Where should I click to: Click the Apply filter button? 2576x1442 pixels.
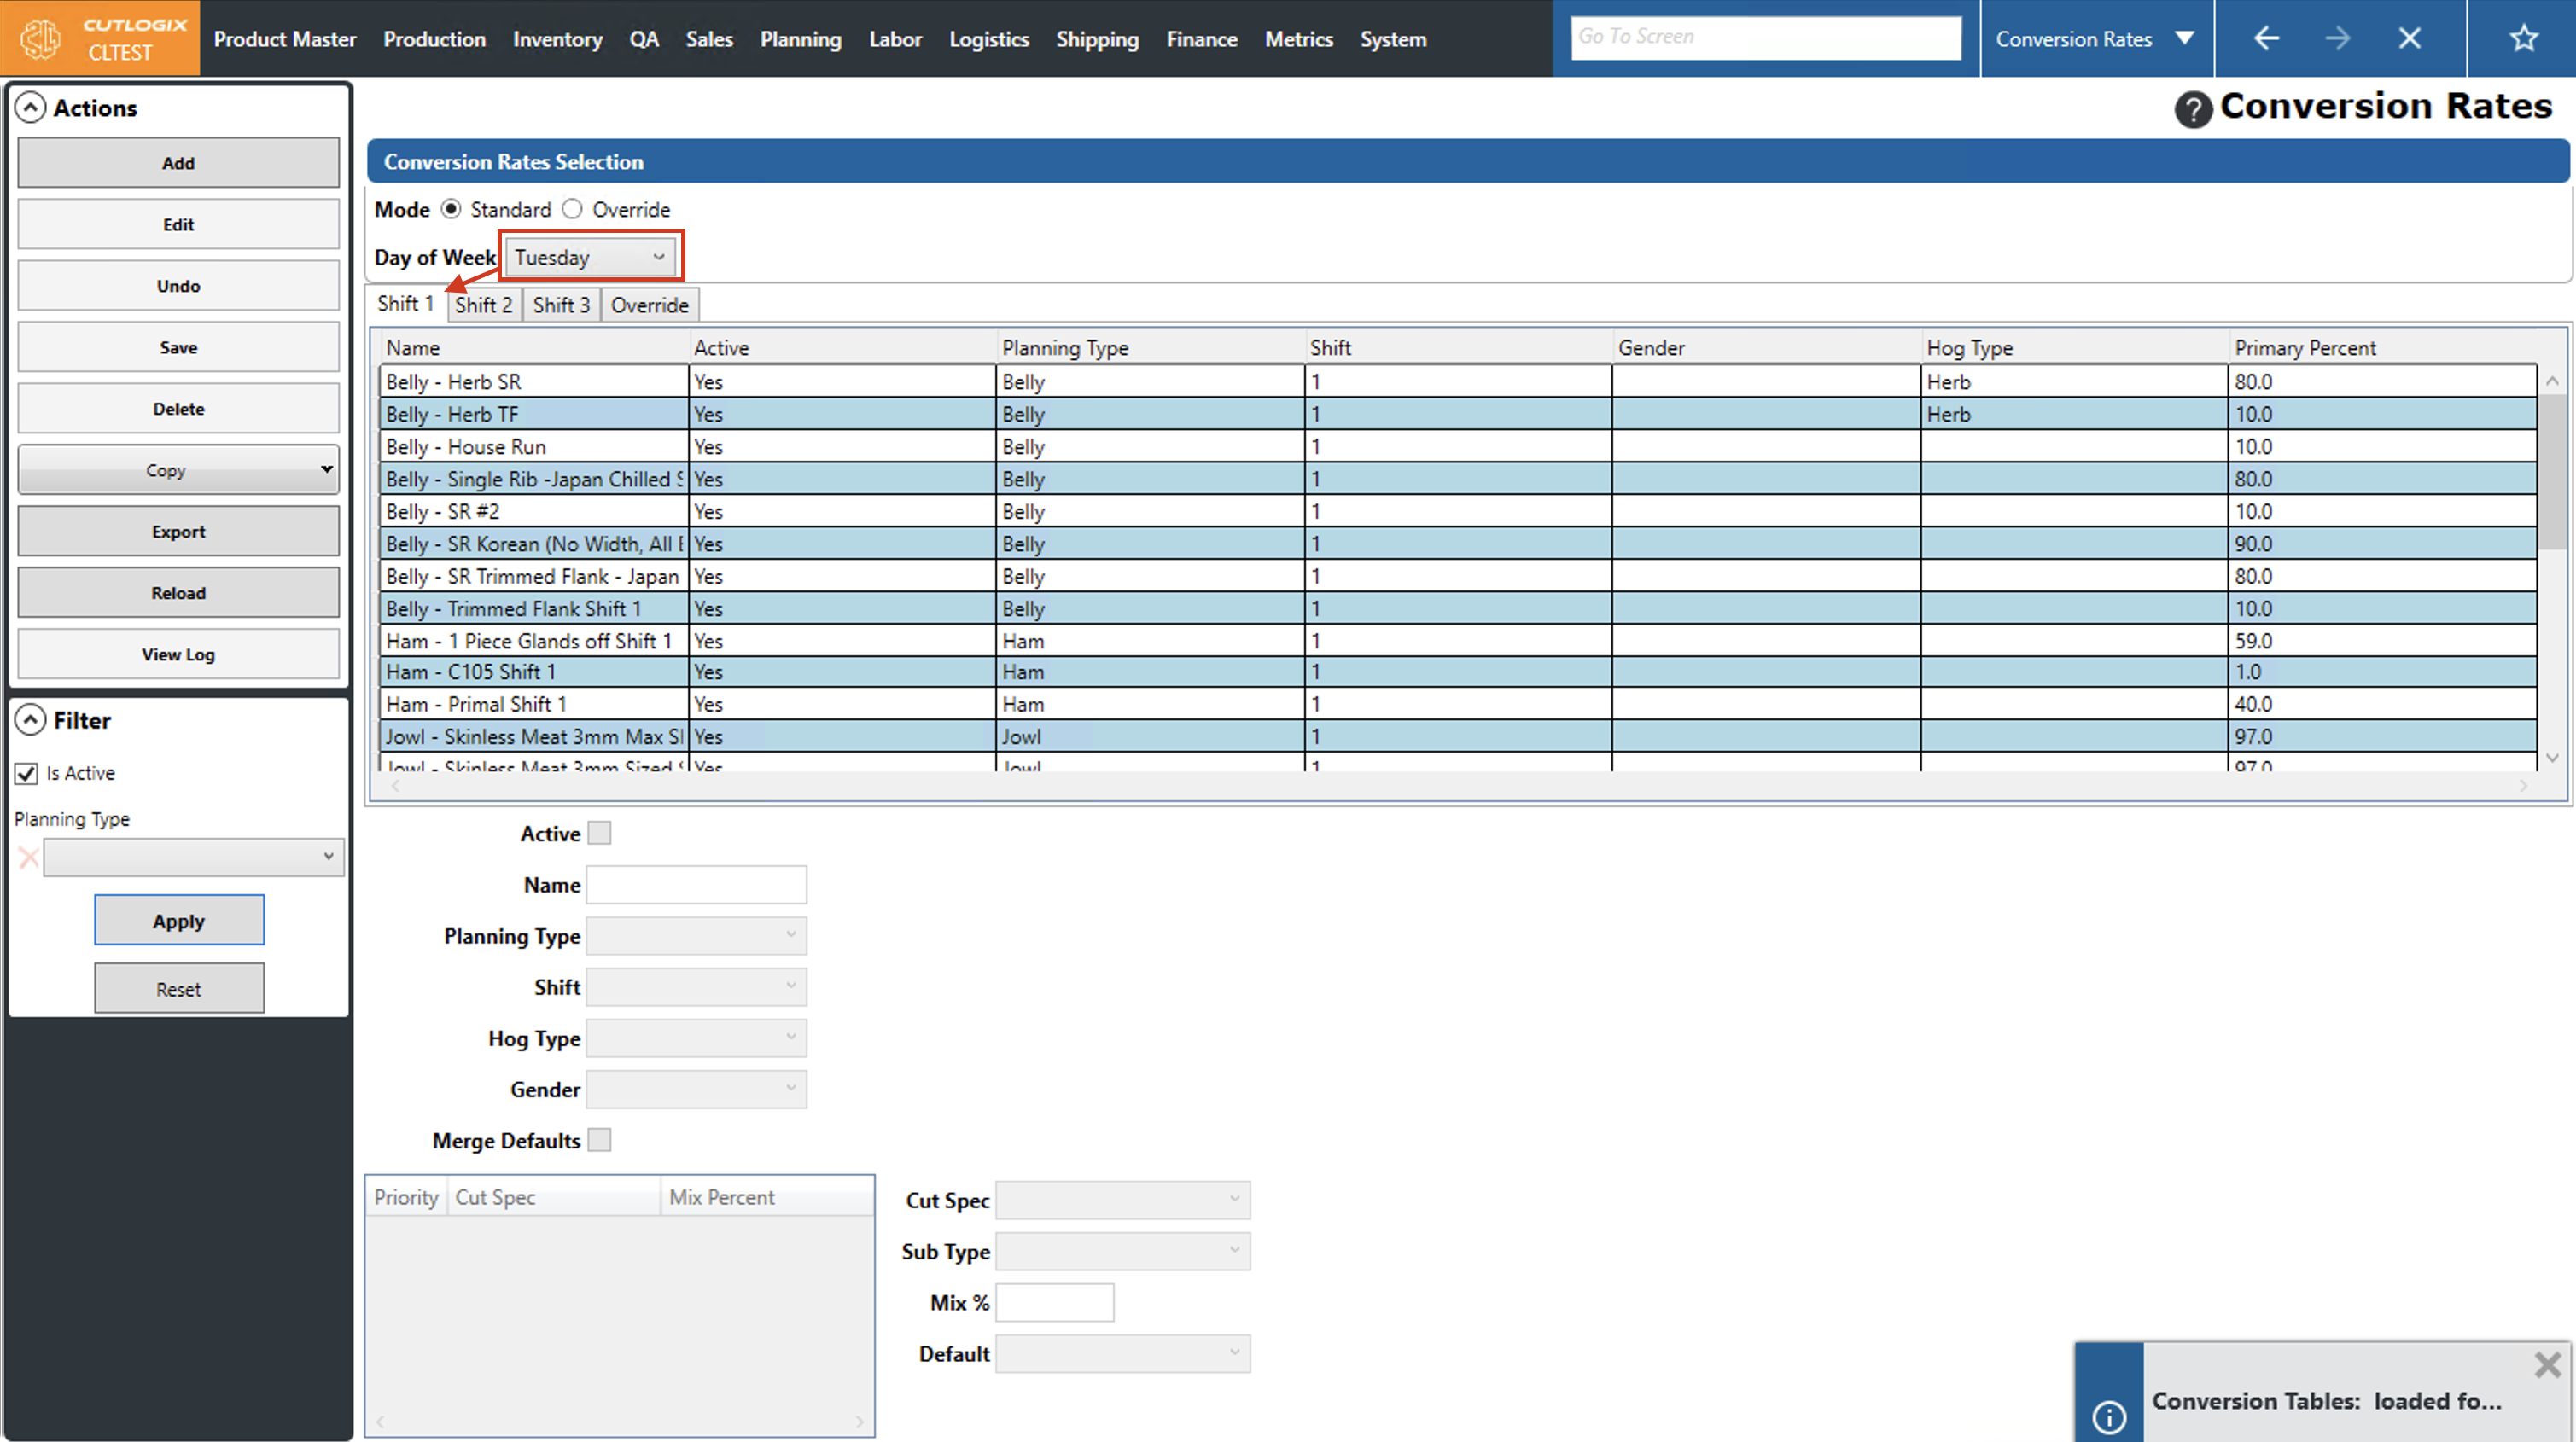[x=179, y=920]
